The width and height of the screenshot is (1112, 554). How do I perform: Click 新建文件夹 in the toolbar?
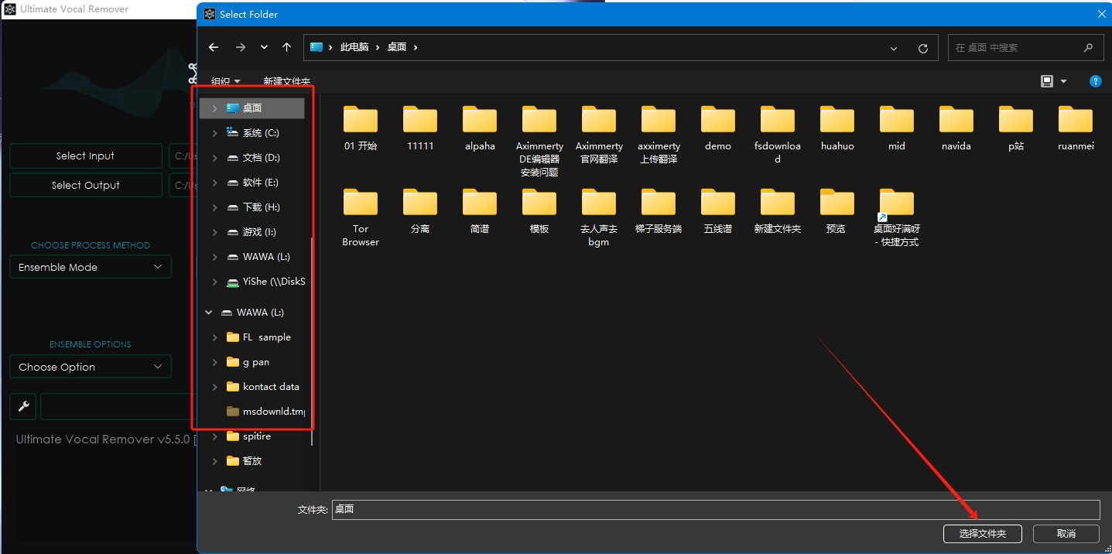point(286,81)
